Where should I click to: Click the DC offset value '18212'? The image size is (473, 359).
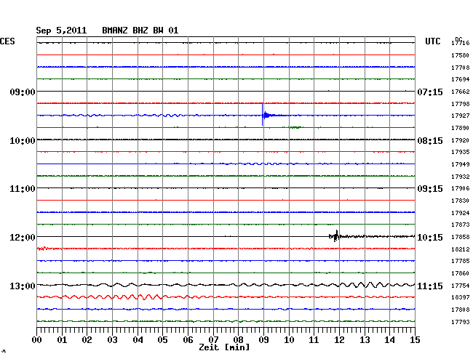point(461,249)
